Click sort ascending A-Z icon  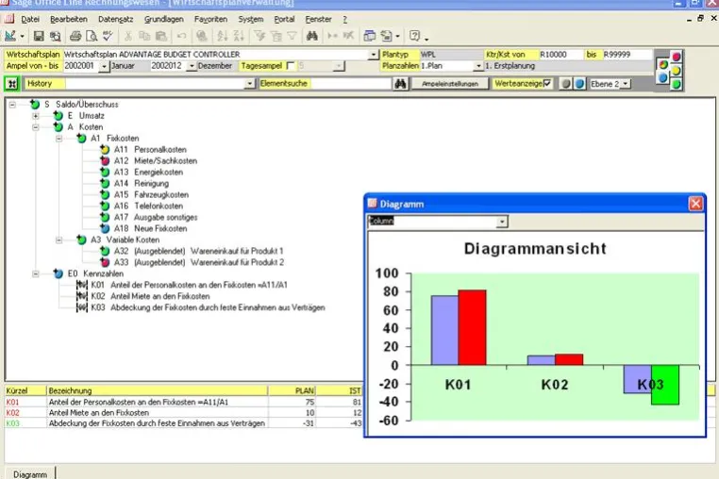223,36
